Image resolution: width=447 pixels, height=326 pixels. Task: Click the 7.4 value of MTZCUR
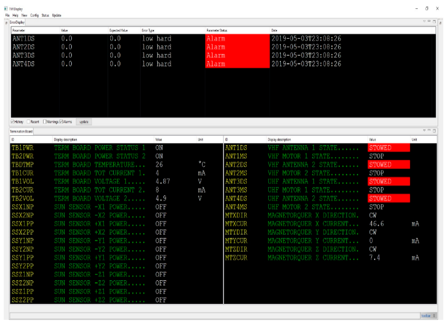[375, 258]
